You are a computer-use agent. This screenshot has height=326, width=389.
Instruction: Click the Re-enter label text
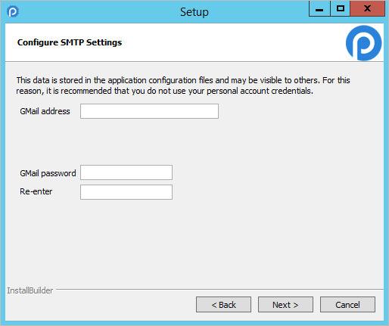click(36, 191)
